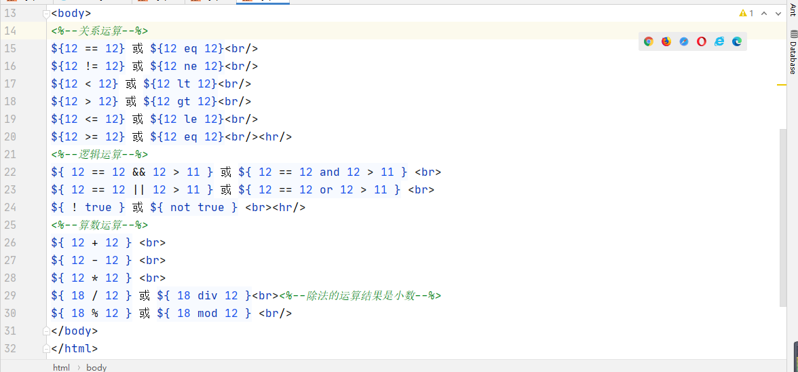Collapse the opening body tag fold marker
Image resolution: width=798 pixels, height=372 pixels.
click(x=46, y=13)
